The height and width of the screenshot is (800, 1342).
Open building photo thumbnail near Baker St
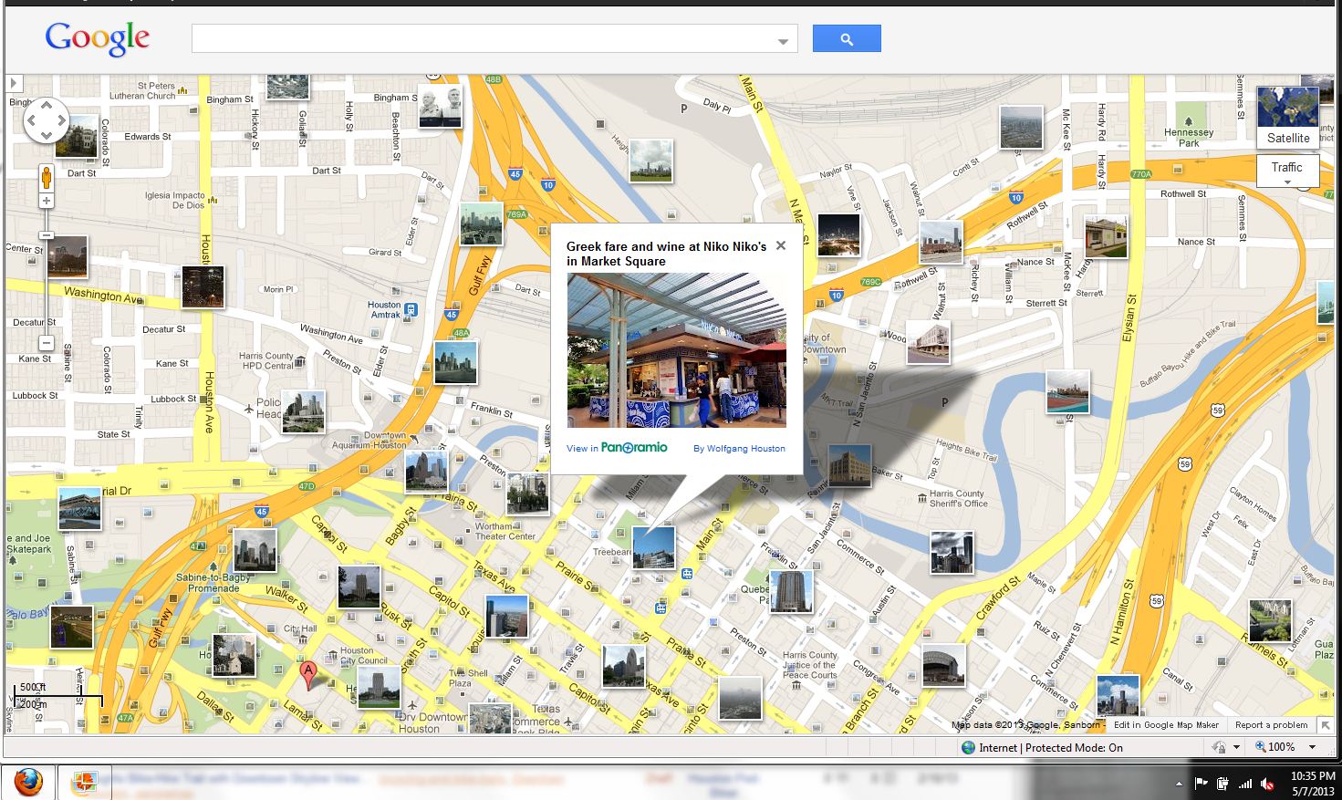click(849, 466)
